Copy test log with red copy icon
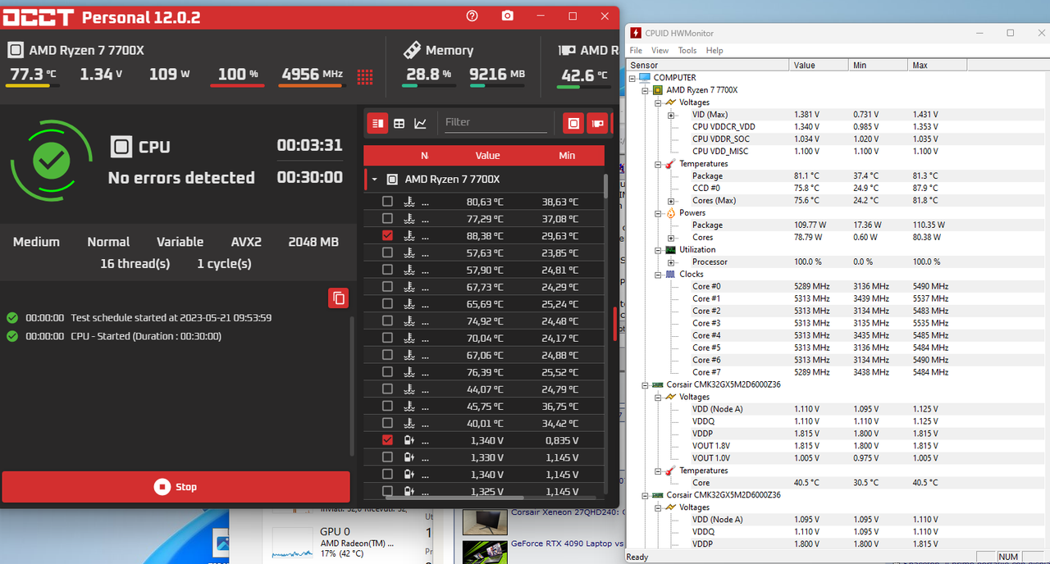 click(x=339, y=298)
